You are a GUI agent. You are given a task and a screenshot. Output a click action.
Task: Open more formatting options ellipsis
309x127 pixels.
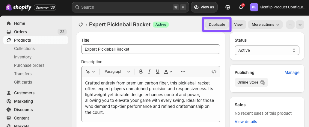(x=183, y=72)
